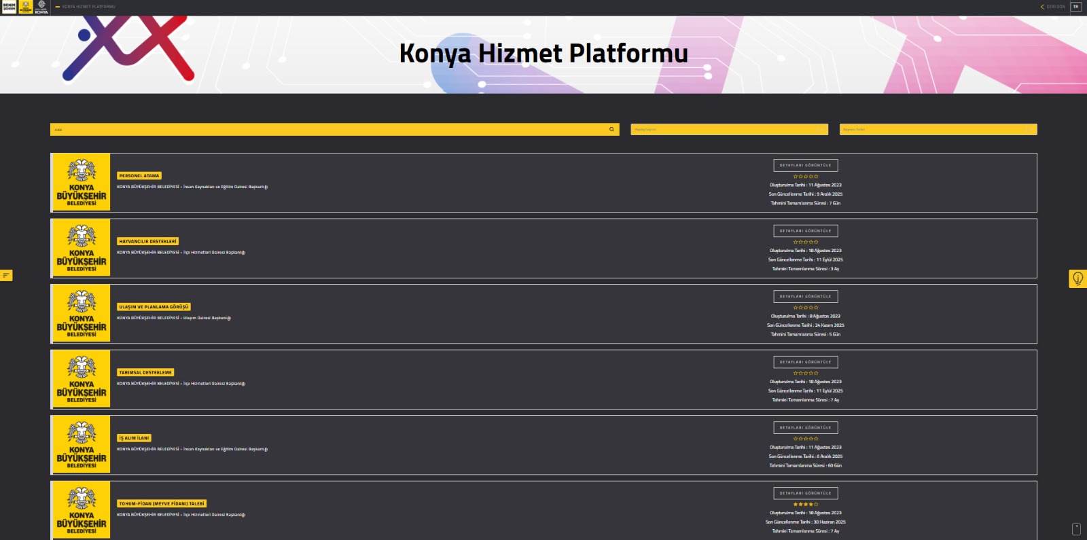The width and height of the screenshot is (1087, 540).
Task: Open the left side menu icon
Action: [x=6, y=275]
